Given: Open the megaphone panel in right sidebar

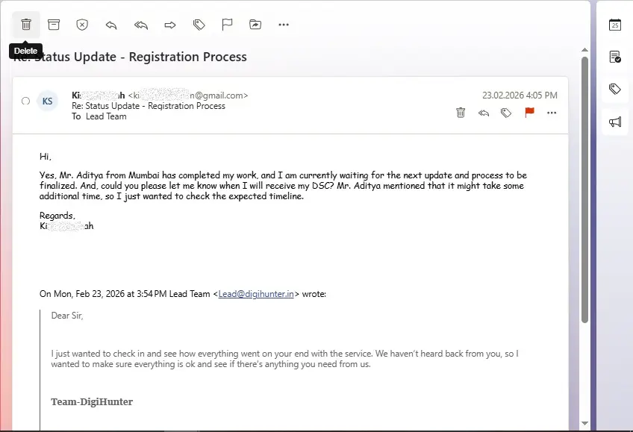Looking at the screenshot, I should [615, 122].
